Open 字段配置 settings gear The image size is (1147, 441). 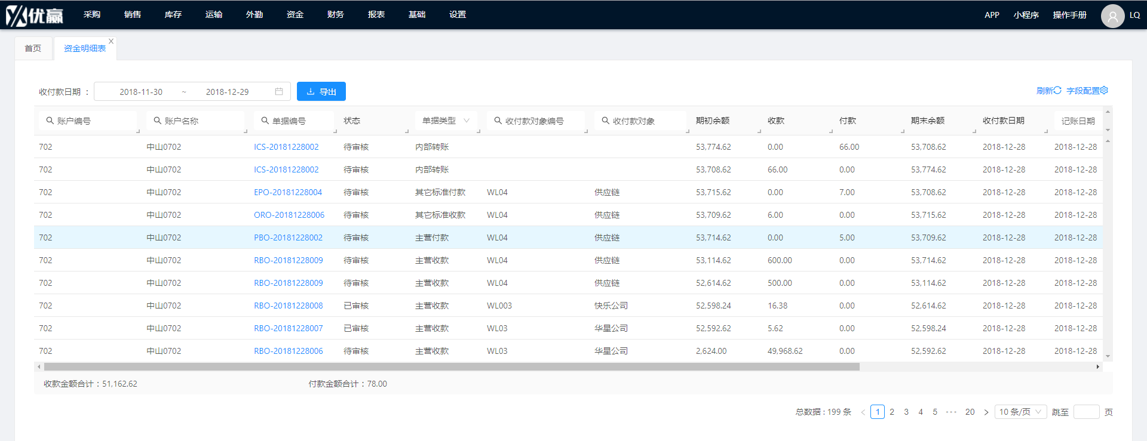tap(1104, 90)
